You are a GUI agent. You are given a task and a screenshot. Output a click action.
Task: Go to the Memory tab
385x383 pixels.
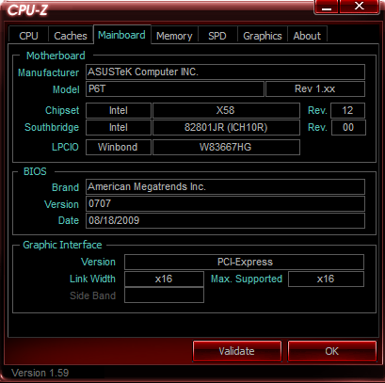coord(174,36)
